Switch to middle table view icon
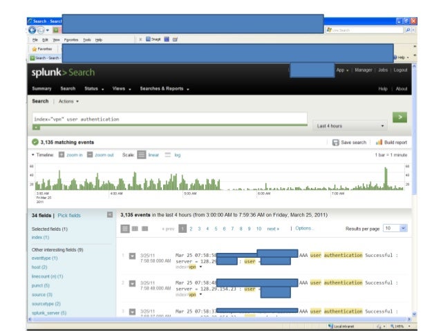Screen dimensions: 441x331 coord(135,229)
